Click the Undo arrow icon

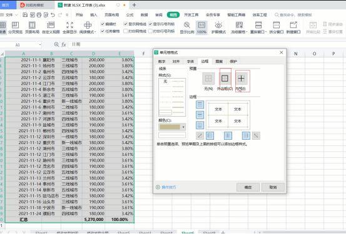pos(53,15)
